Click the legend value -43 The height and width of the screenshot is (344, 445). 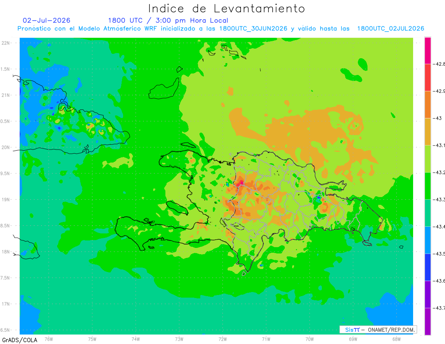[x=438, y=118]
